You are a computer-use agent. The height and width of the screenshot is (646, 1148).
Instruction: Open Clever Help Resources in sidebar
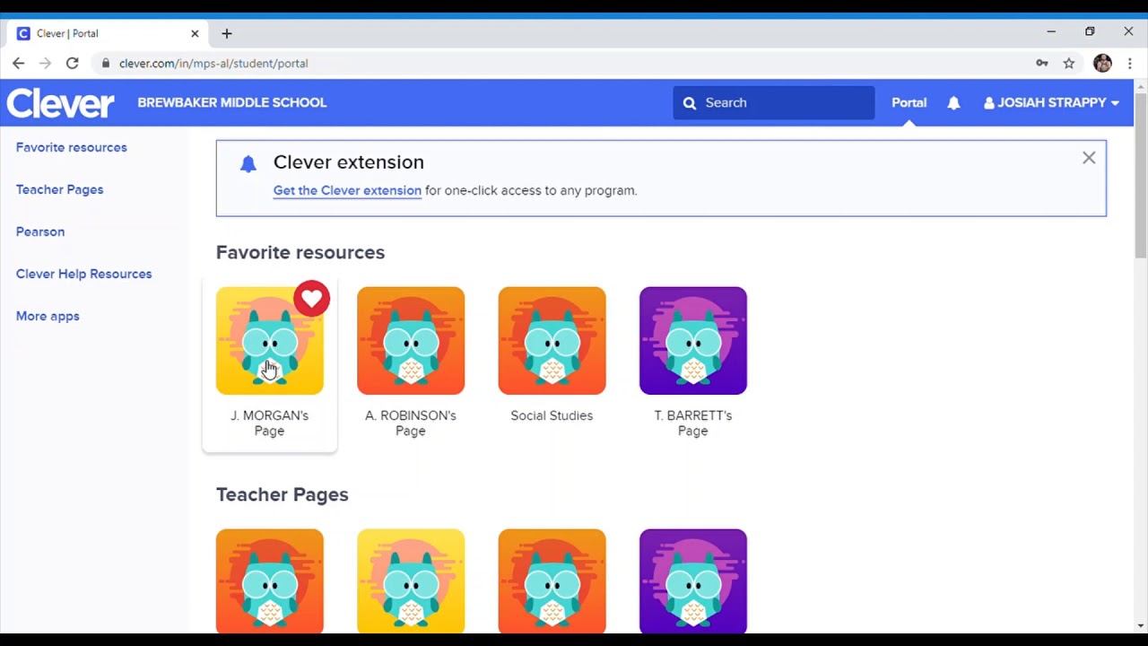point(83,274)
